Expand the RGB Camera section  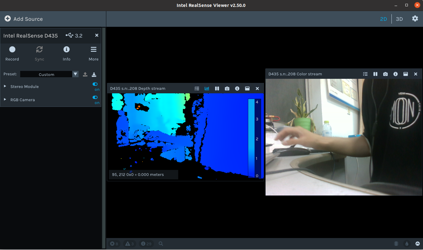click(5, 100)
